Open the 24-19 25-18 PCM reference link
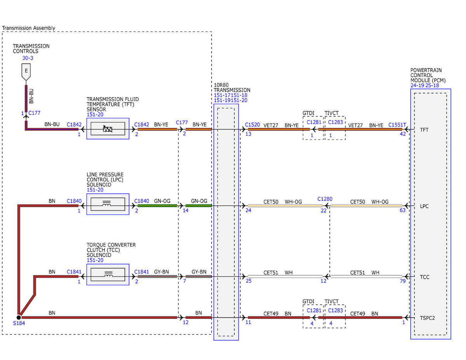The height and width of the screenshot is (360, 466). pyautogui.click(x=425, y=85)
